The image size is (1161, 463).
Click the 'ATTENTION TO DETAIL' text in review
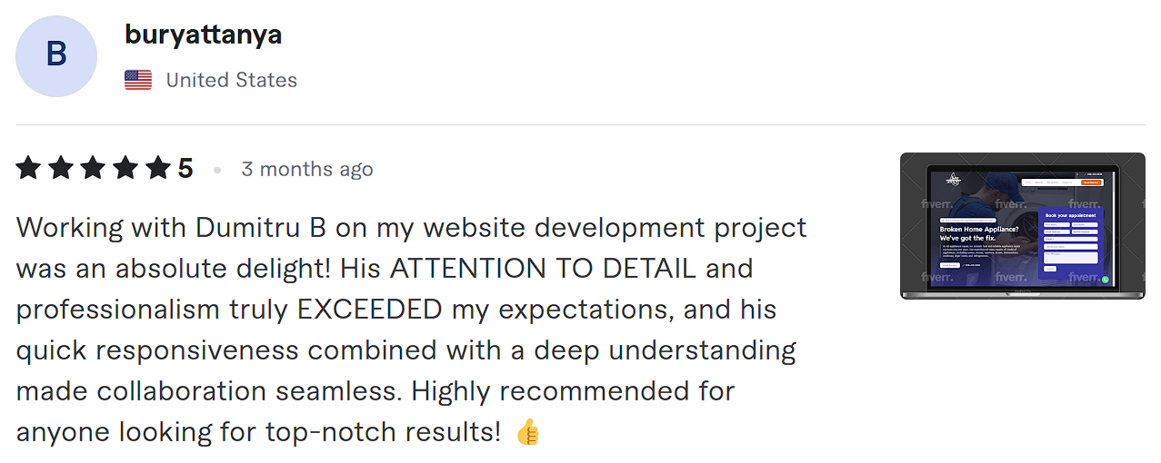543,269
